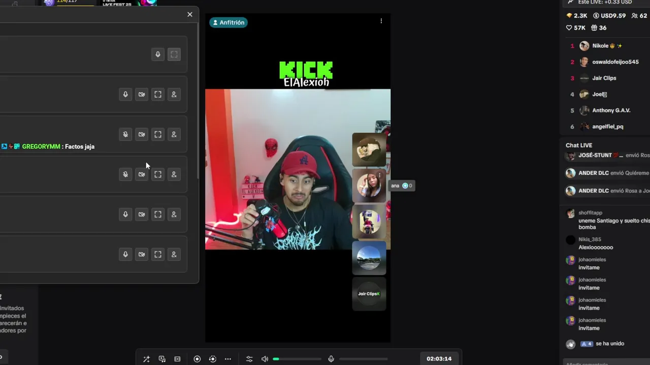Click the GREGORYMM Factos jaja comment
650x365 pixels.
(48, 147)
